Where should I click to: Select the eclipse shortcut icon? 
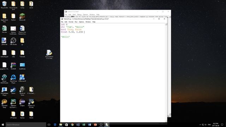click(22, 103)
